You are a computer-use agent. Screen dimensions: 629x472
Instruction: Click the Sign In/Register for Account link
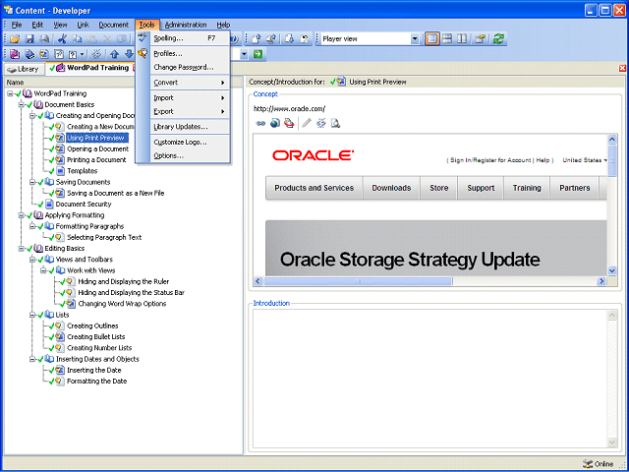click(x=490, y=160)
